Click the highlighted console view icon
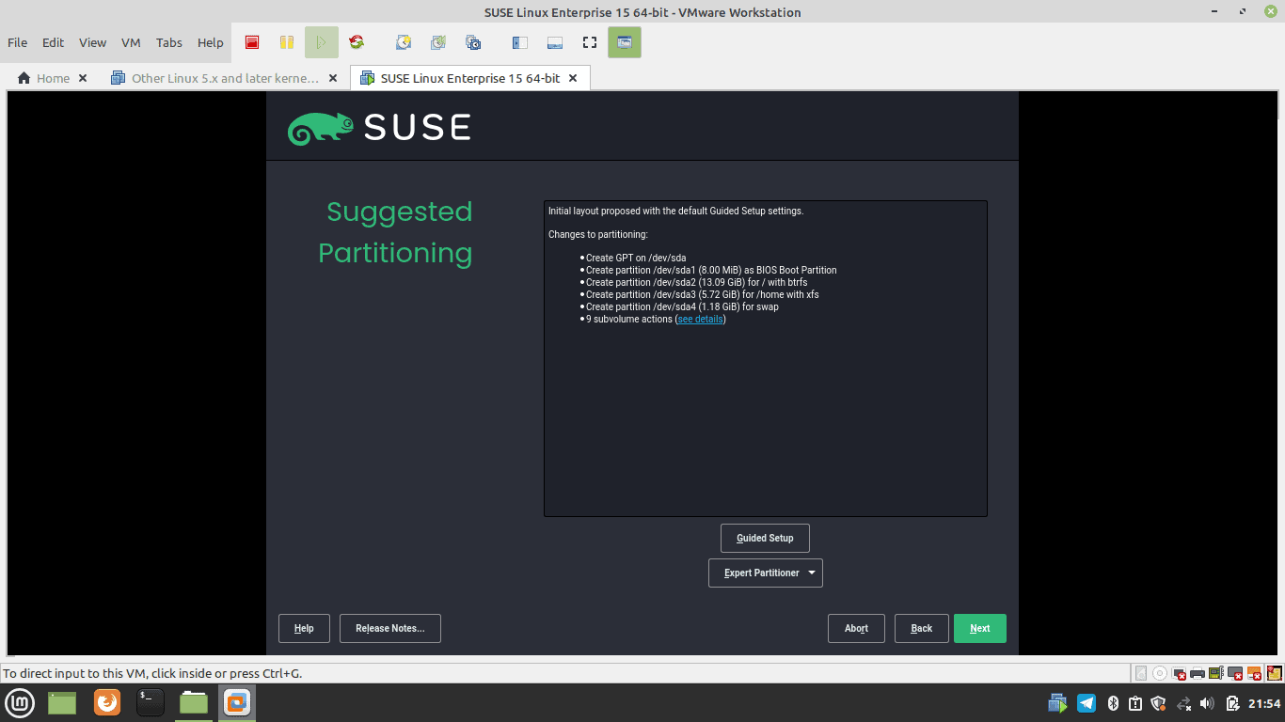 tap(625, 42)
